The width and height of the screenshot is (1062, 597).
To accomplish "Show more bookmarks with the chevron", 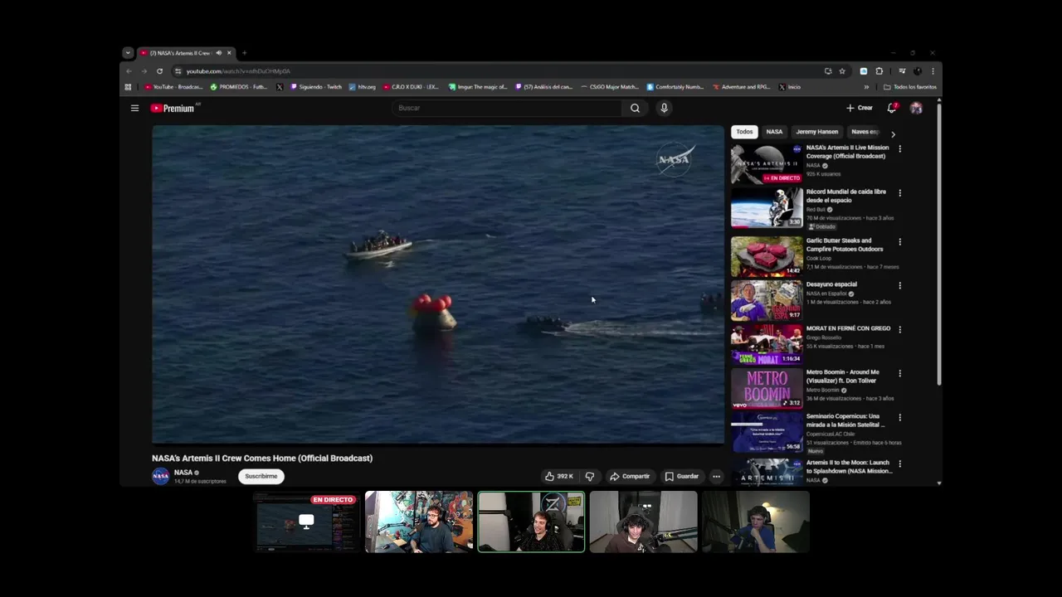I will 866,87.
